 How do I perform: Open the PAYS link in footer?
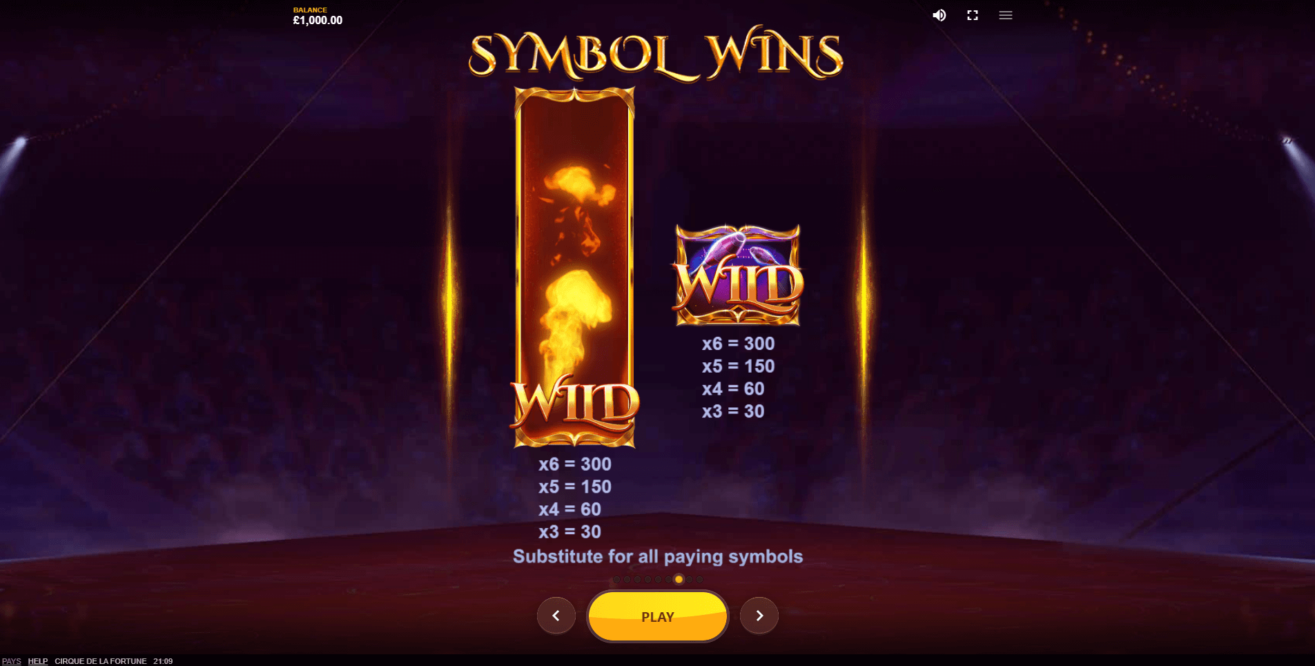[12, 661]
